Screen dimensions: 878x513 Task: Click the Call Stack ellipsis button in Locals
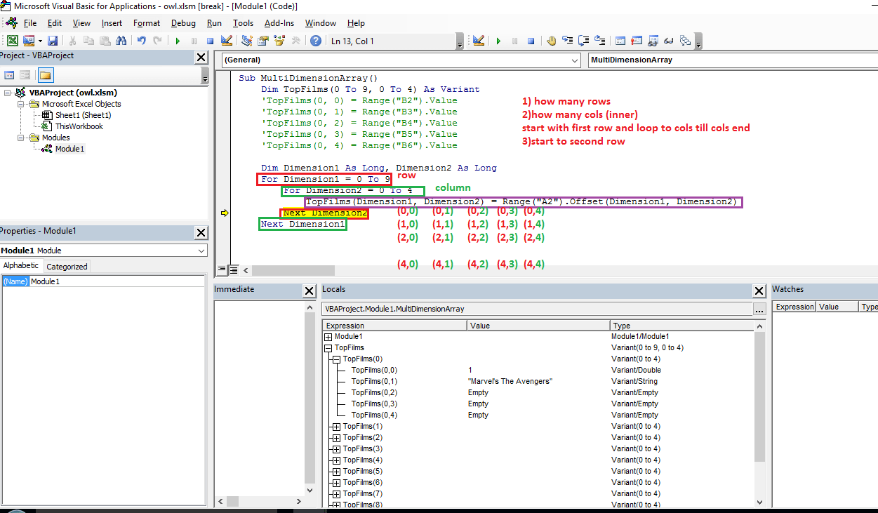[759, 309]
